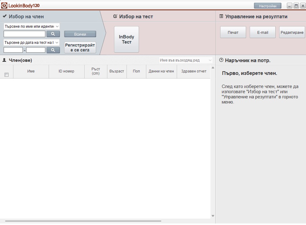Viewport: 306px width, 225px height.
Task: Click the member name search input field
Action: [x=24, y=34]
